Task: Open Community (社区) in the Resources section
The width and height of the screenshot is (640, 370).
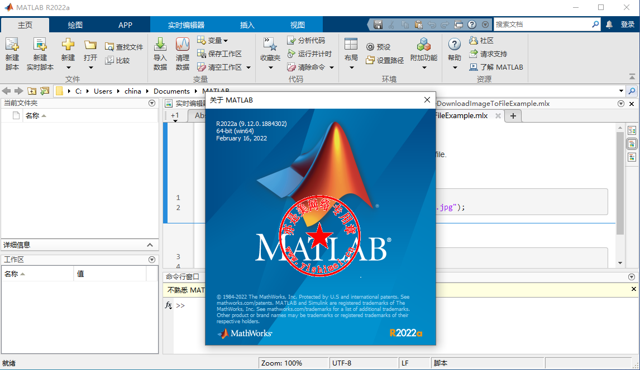Action: pyautogui.click(x=481, y=40)
